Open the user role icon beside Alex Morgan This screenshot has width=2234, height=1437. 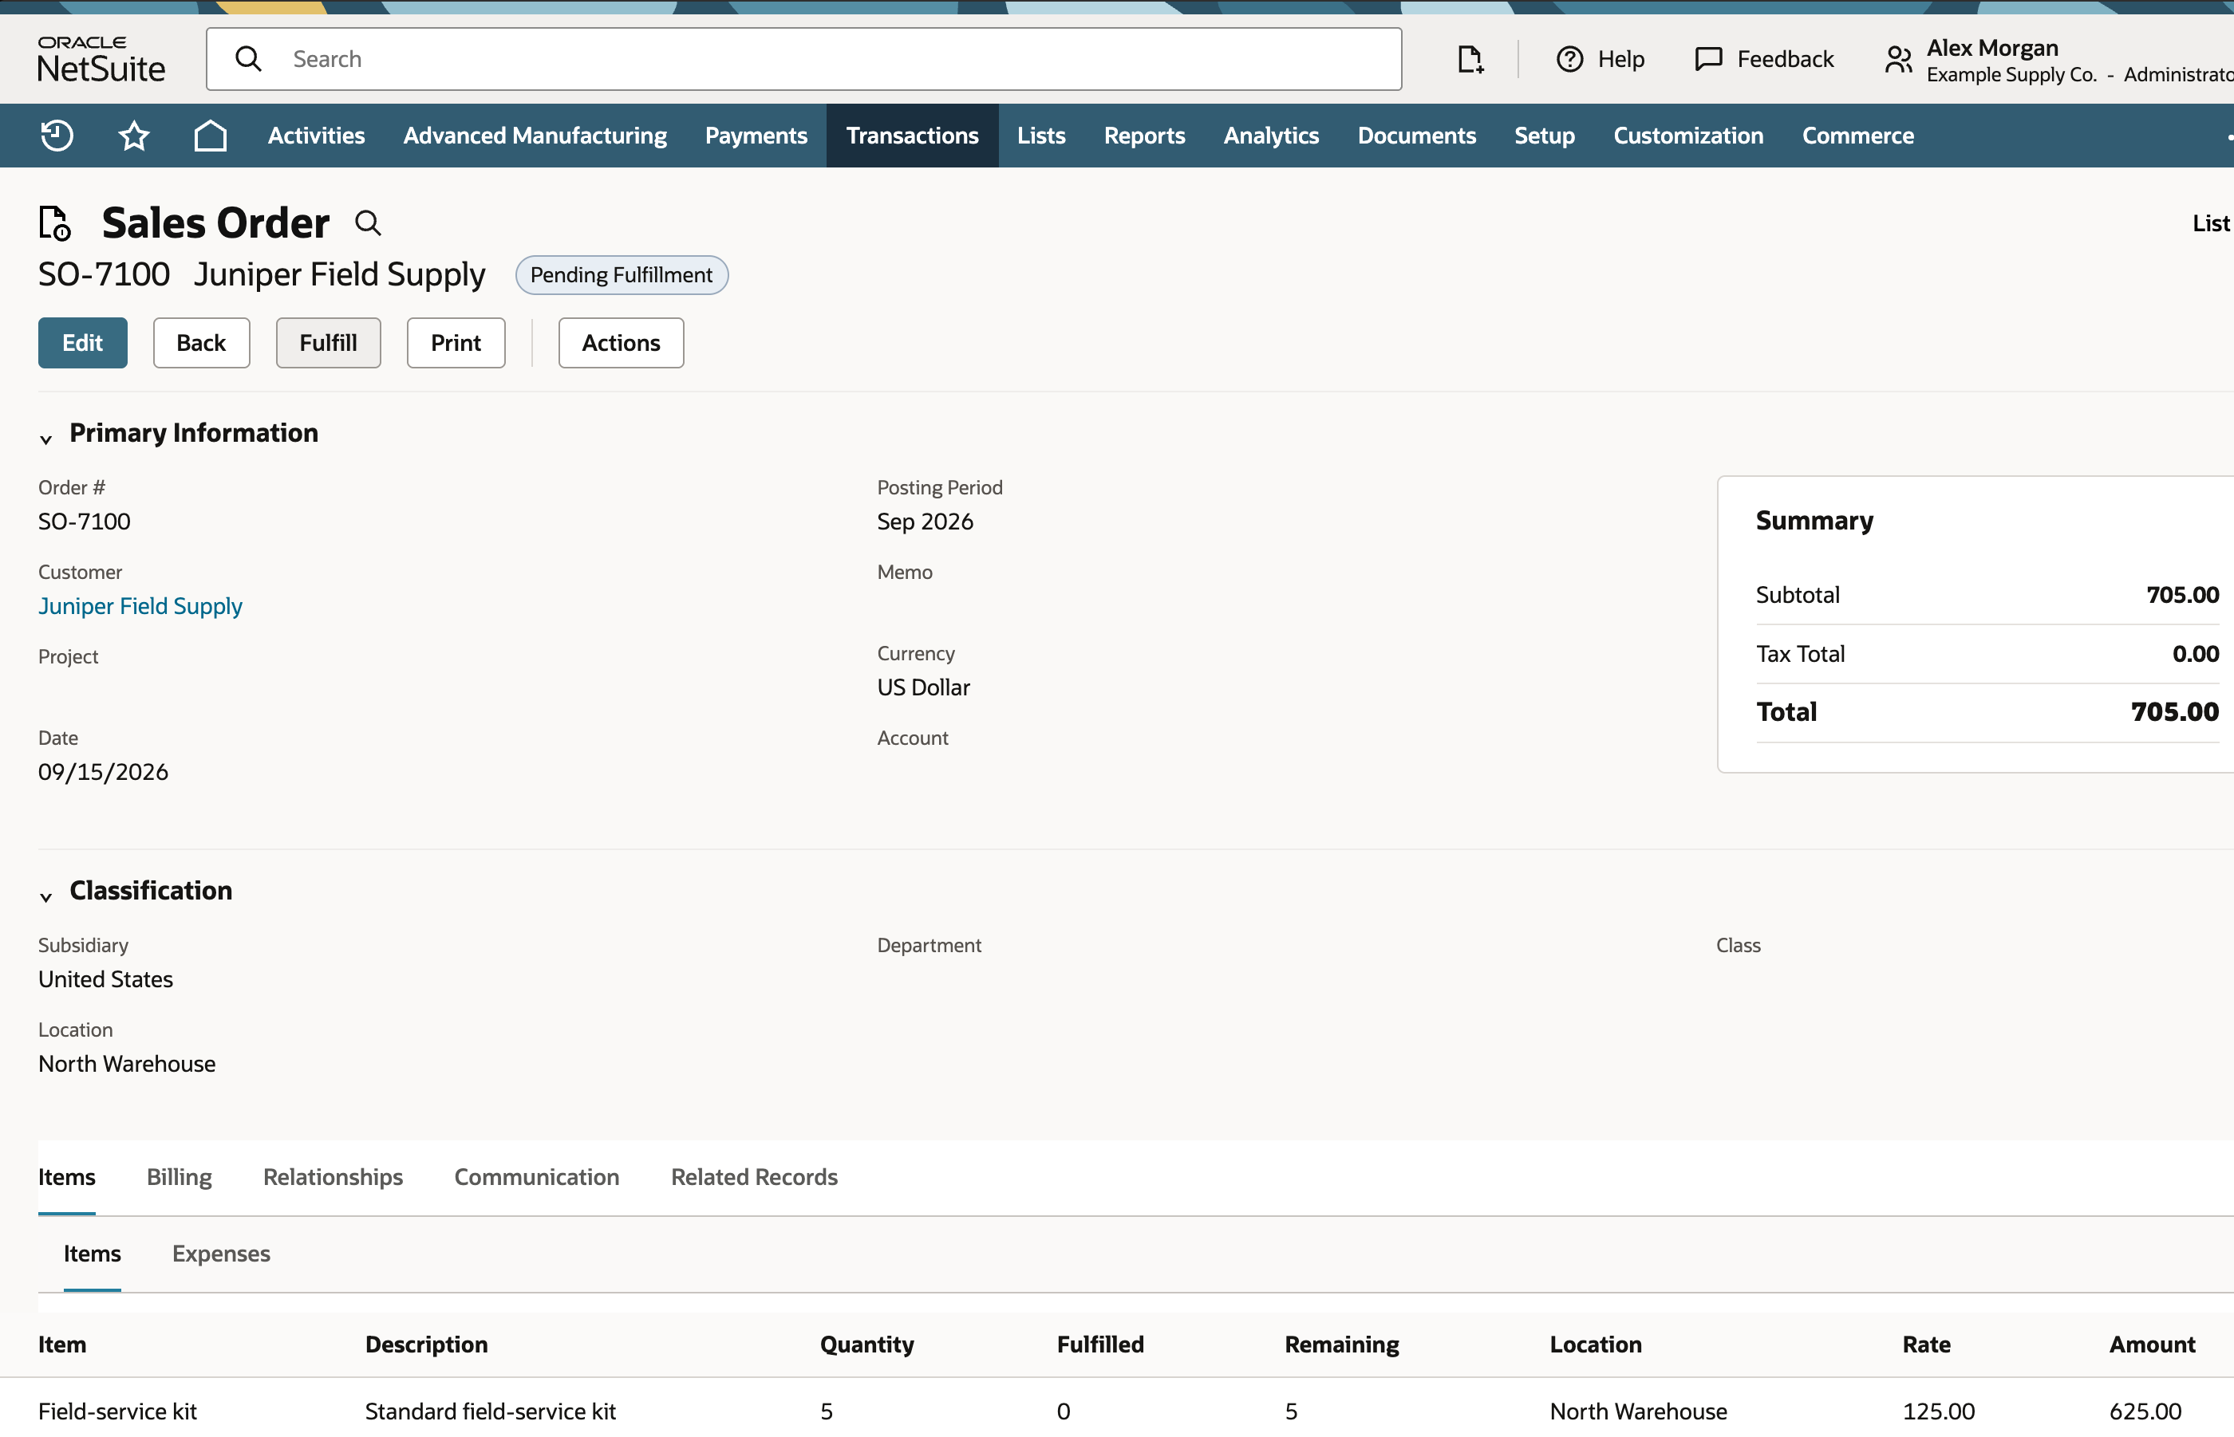(x=1899, y=60)
